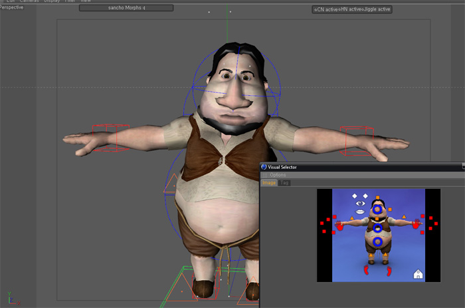
Task: Switch to the Image tab
Action: [269, 183]
